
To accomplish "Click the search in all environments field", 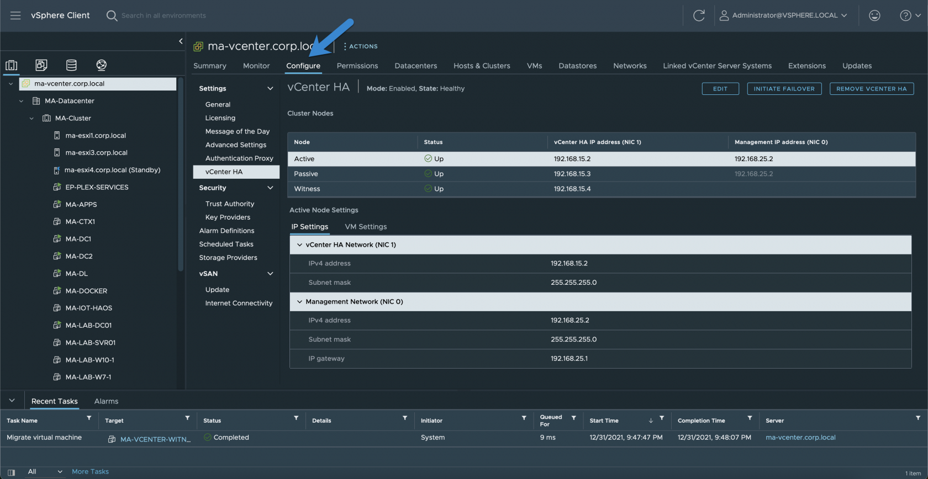I will (164, 15).
